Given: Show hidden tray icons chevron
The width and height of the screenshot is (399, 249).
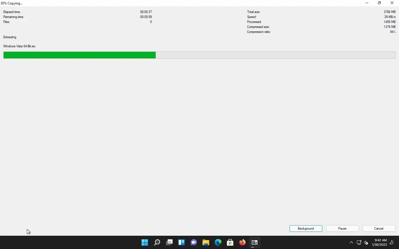Looking at the screenshot, I should (351, 243).
